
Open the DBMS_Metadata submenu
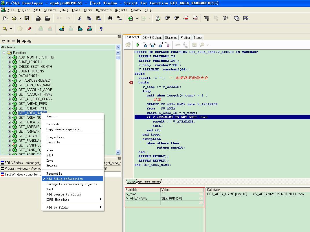pyautogui.click(x=58, y=200)
